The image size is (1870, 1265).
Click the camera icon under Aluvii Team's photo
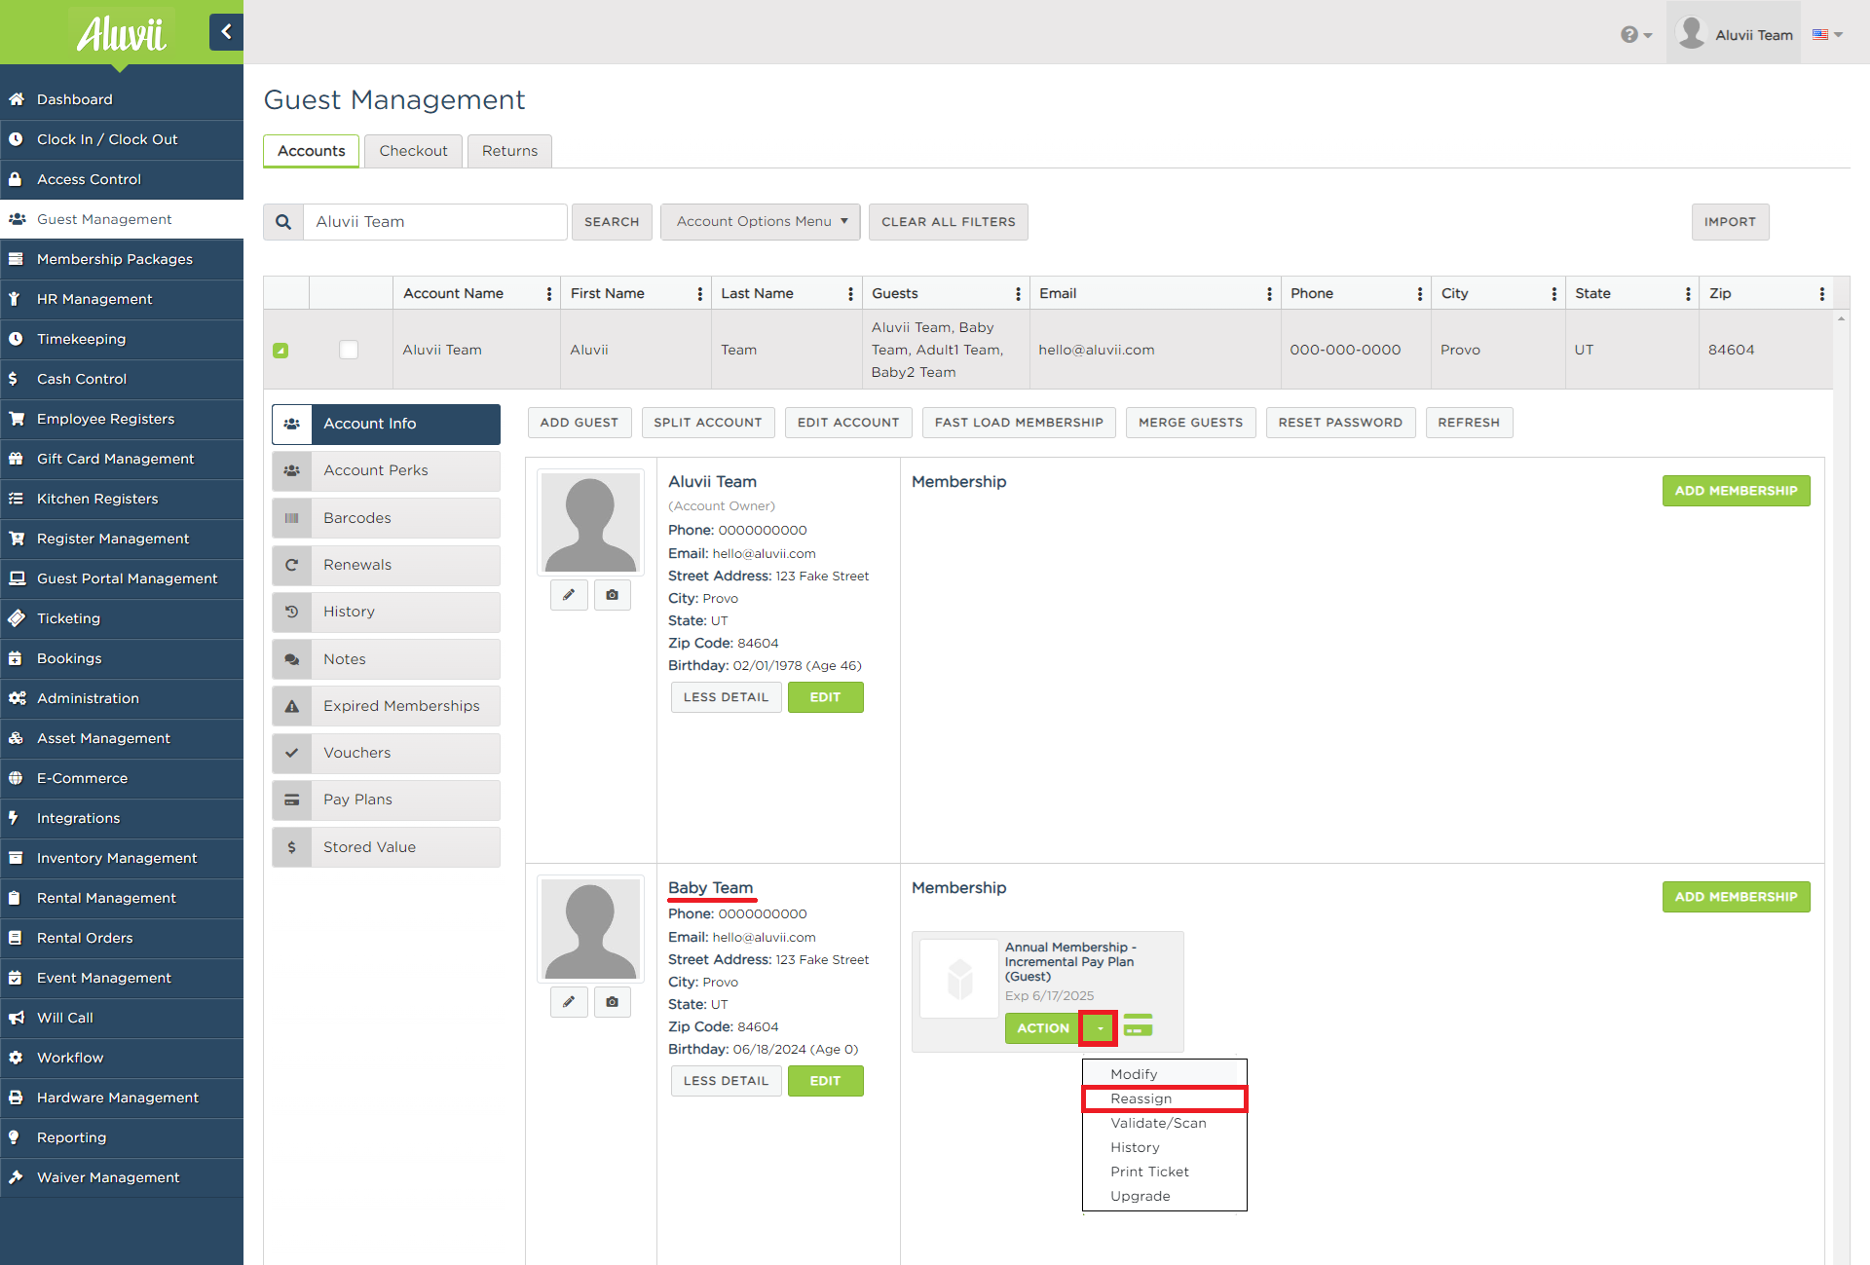click(x=612, y=595)
